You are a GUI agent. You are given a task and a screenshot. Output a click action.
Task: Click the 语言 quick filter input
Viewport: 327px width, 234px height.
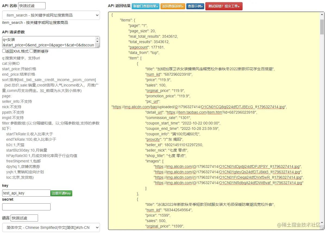coord(24,218)
